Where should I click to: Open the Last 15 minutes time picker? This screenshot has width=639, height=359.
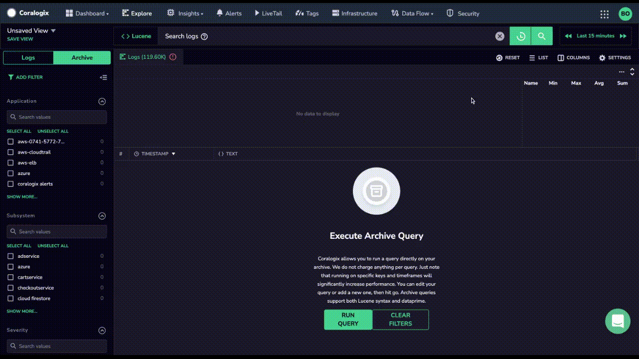click(x=596, y=36)
